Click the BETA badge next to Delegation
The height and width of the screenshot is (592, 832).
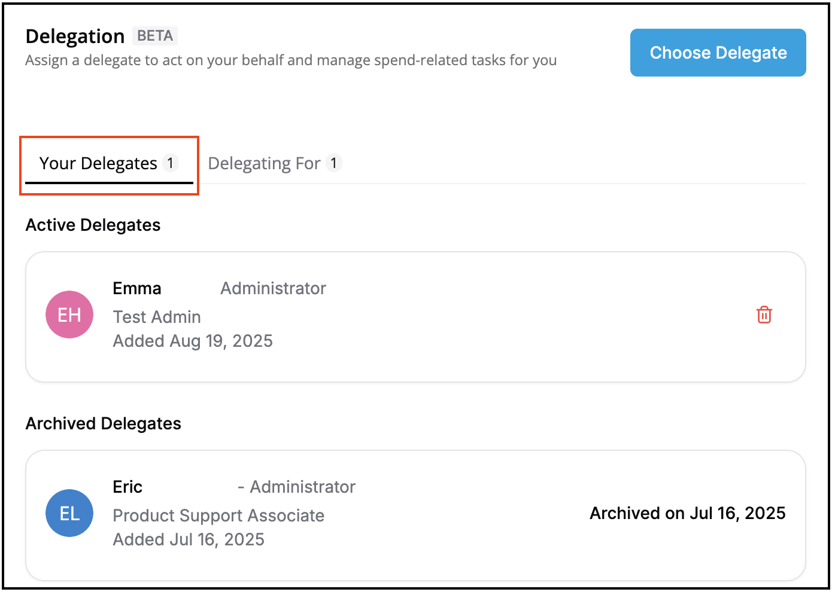pyautogui.click(x=154, y=36)
